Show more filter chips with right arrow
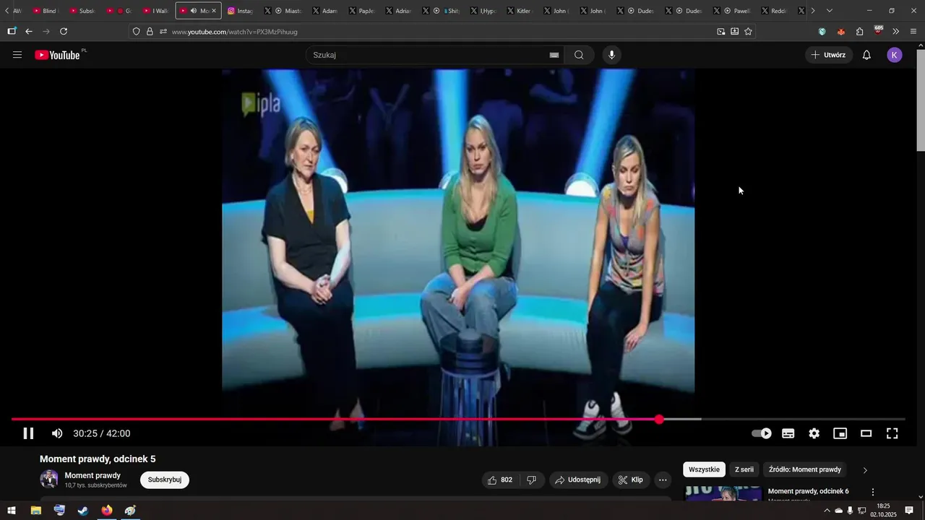Viewport: 925px width, 520px height. 865,470
